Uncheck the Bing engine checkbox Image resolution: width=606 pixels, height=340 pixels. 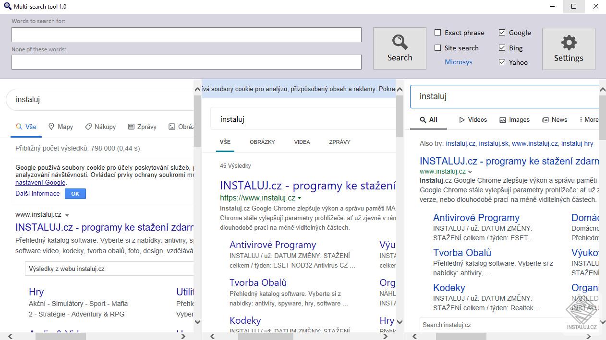tap(502, 48)
